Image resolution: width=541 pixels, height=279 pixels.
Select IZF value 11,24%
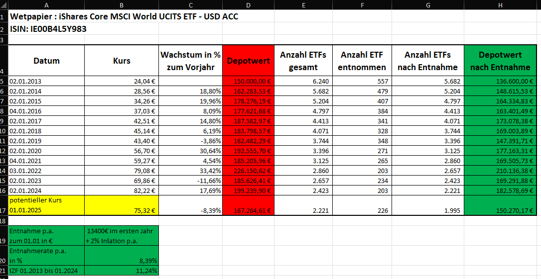(122, 271)
